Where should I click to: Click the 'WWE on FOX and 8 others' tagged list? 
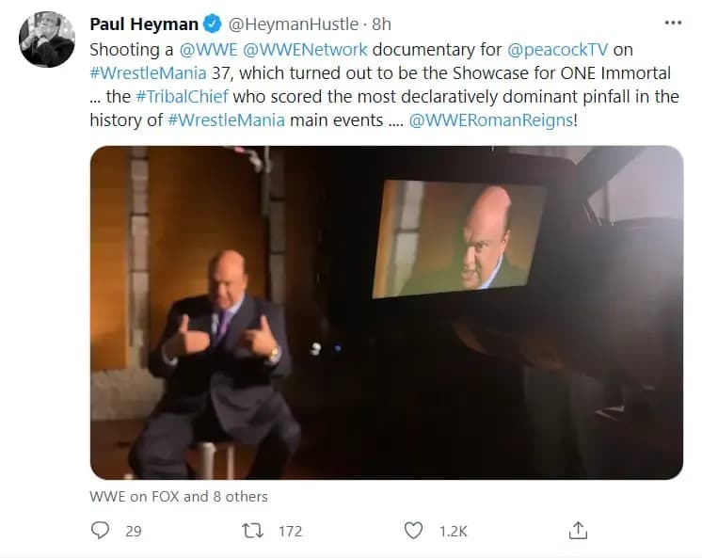click(x=179, y=496)
